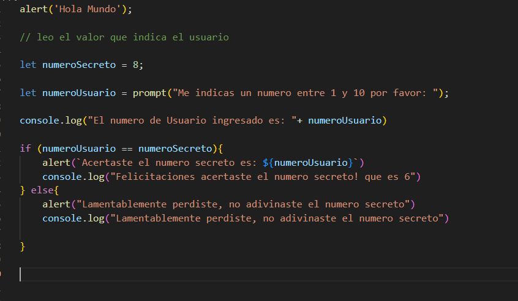Click the 'else' keyword

click(42, 190)
